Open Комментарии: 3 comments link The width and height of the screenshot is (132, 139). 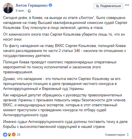click(117, 135)
